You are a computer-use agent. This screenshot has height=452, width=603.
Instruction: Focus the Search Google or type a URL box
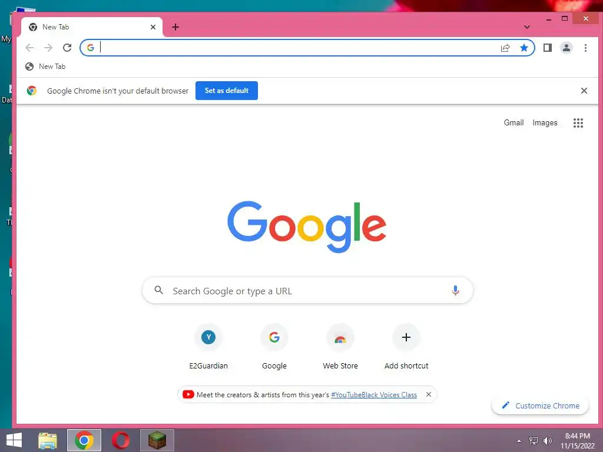307,291
